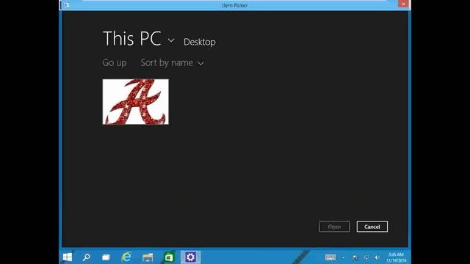Image resolution: width=470 pixels, height=264 pixels.
Task: Select the red letter A image thumbnail
Action: 135,102
